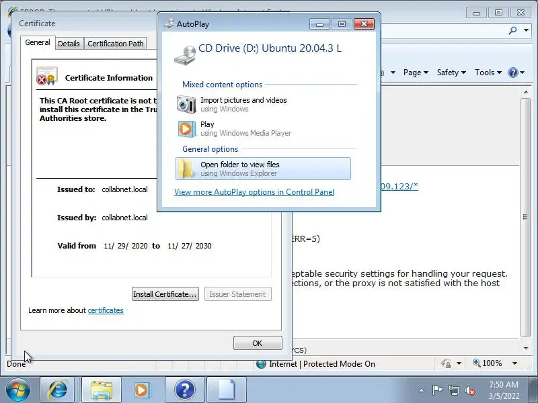The height and width of the screenshot is (403, 538).
Task: Click the security lock icon in status bar
Action: 446,363
